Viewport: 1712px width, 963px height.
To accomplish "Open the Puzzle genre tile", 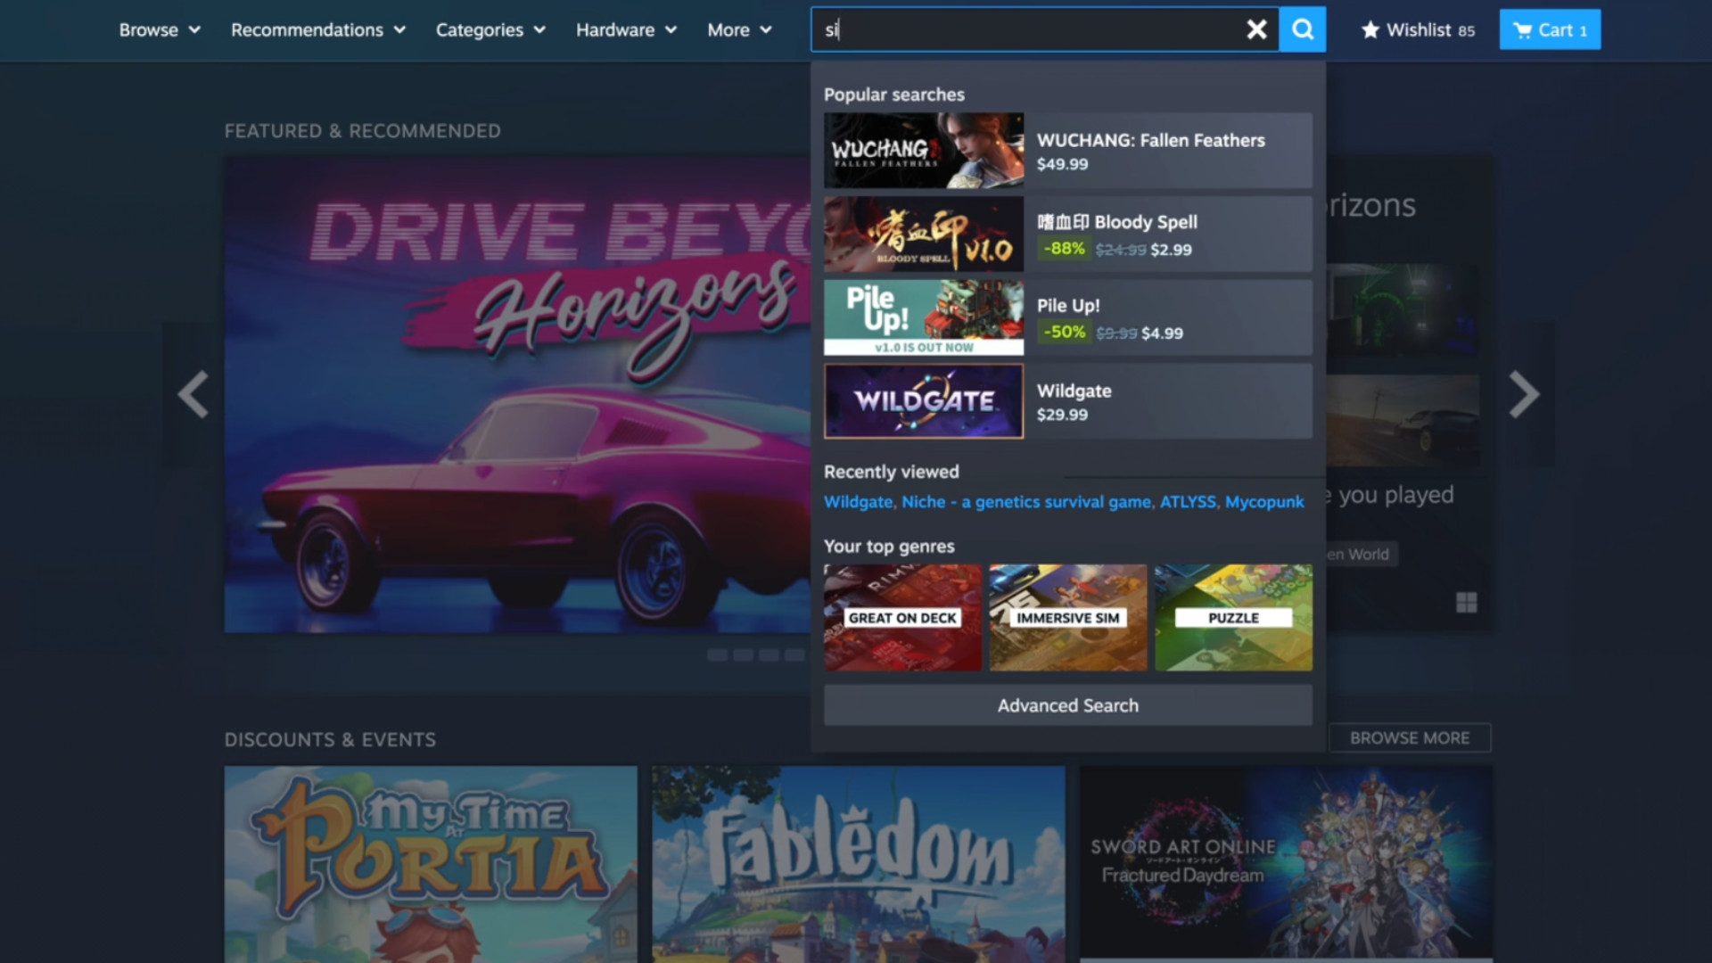I will pyautogui.click(x=1233, y=617).
